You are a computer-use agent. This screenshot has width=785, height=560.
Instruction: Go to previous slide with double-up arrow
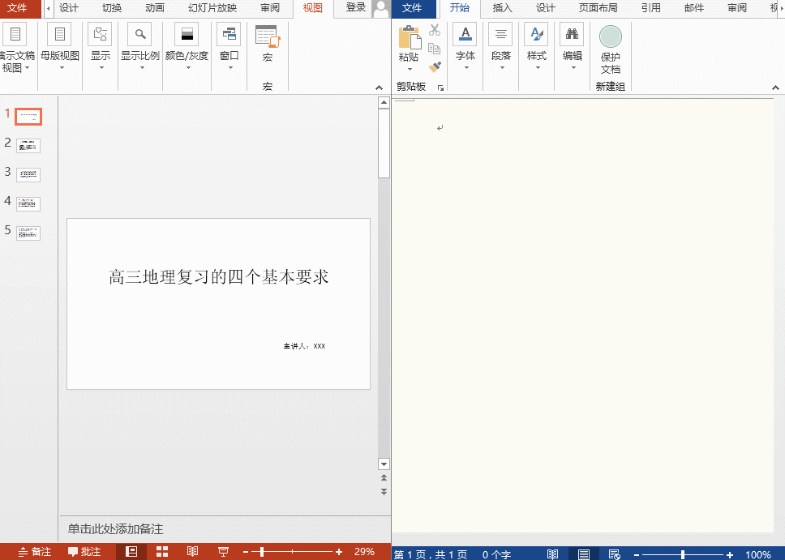[384, 478]
